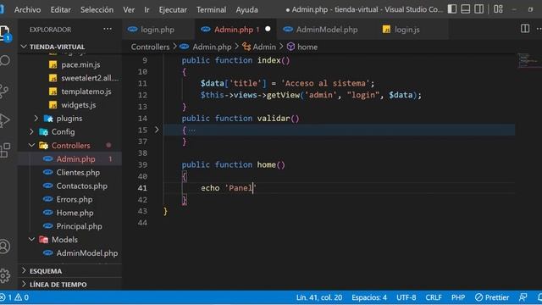542x305 pixels.
Task: Click Admin class breadcrumb
Action: click(264, 47)
